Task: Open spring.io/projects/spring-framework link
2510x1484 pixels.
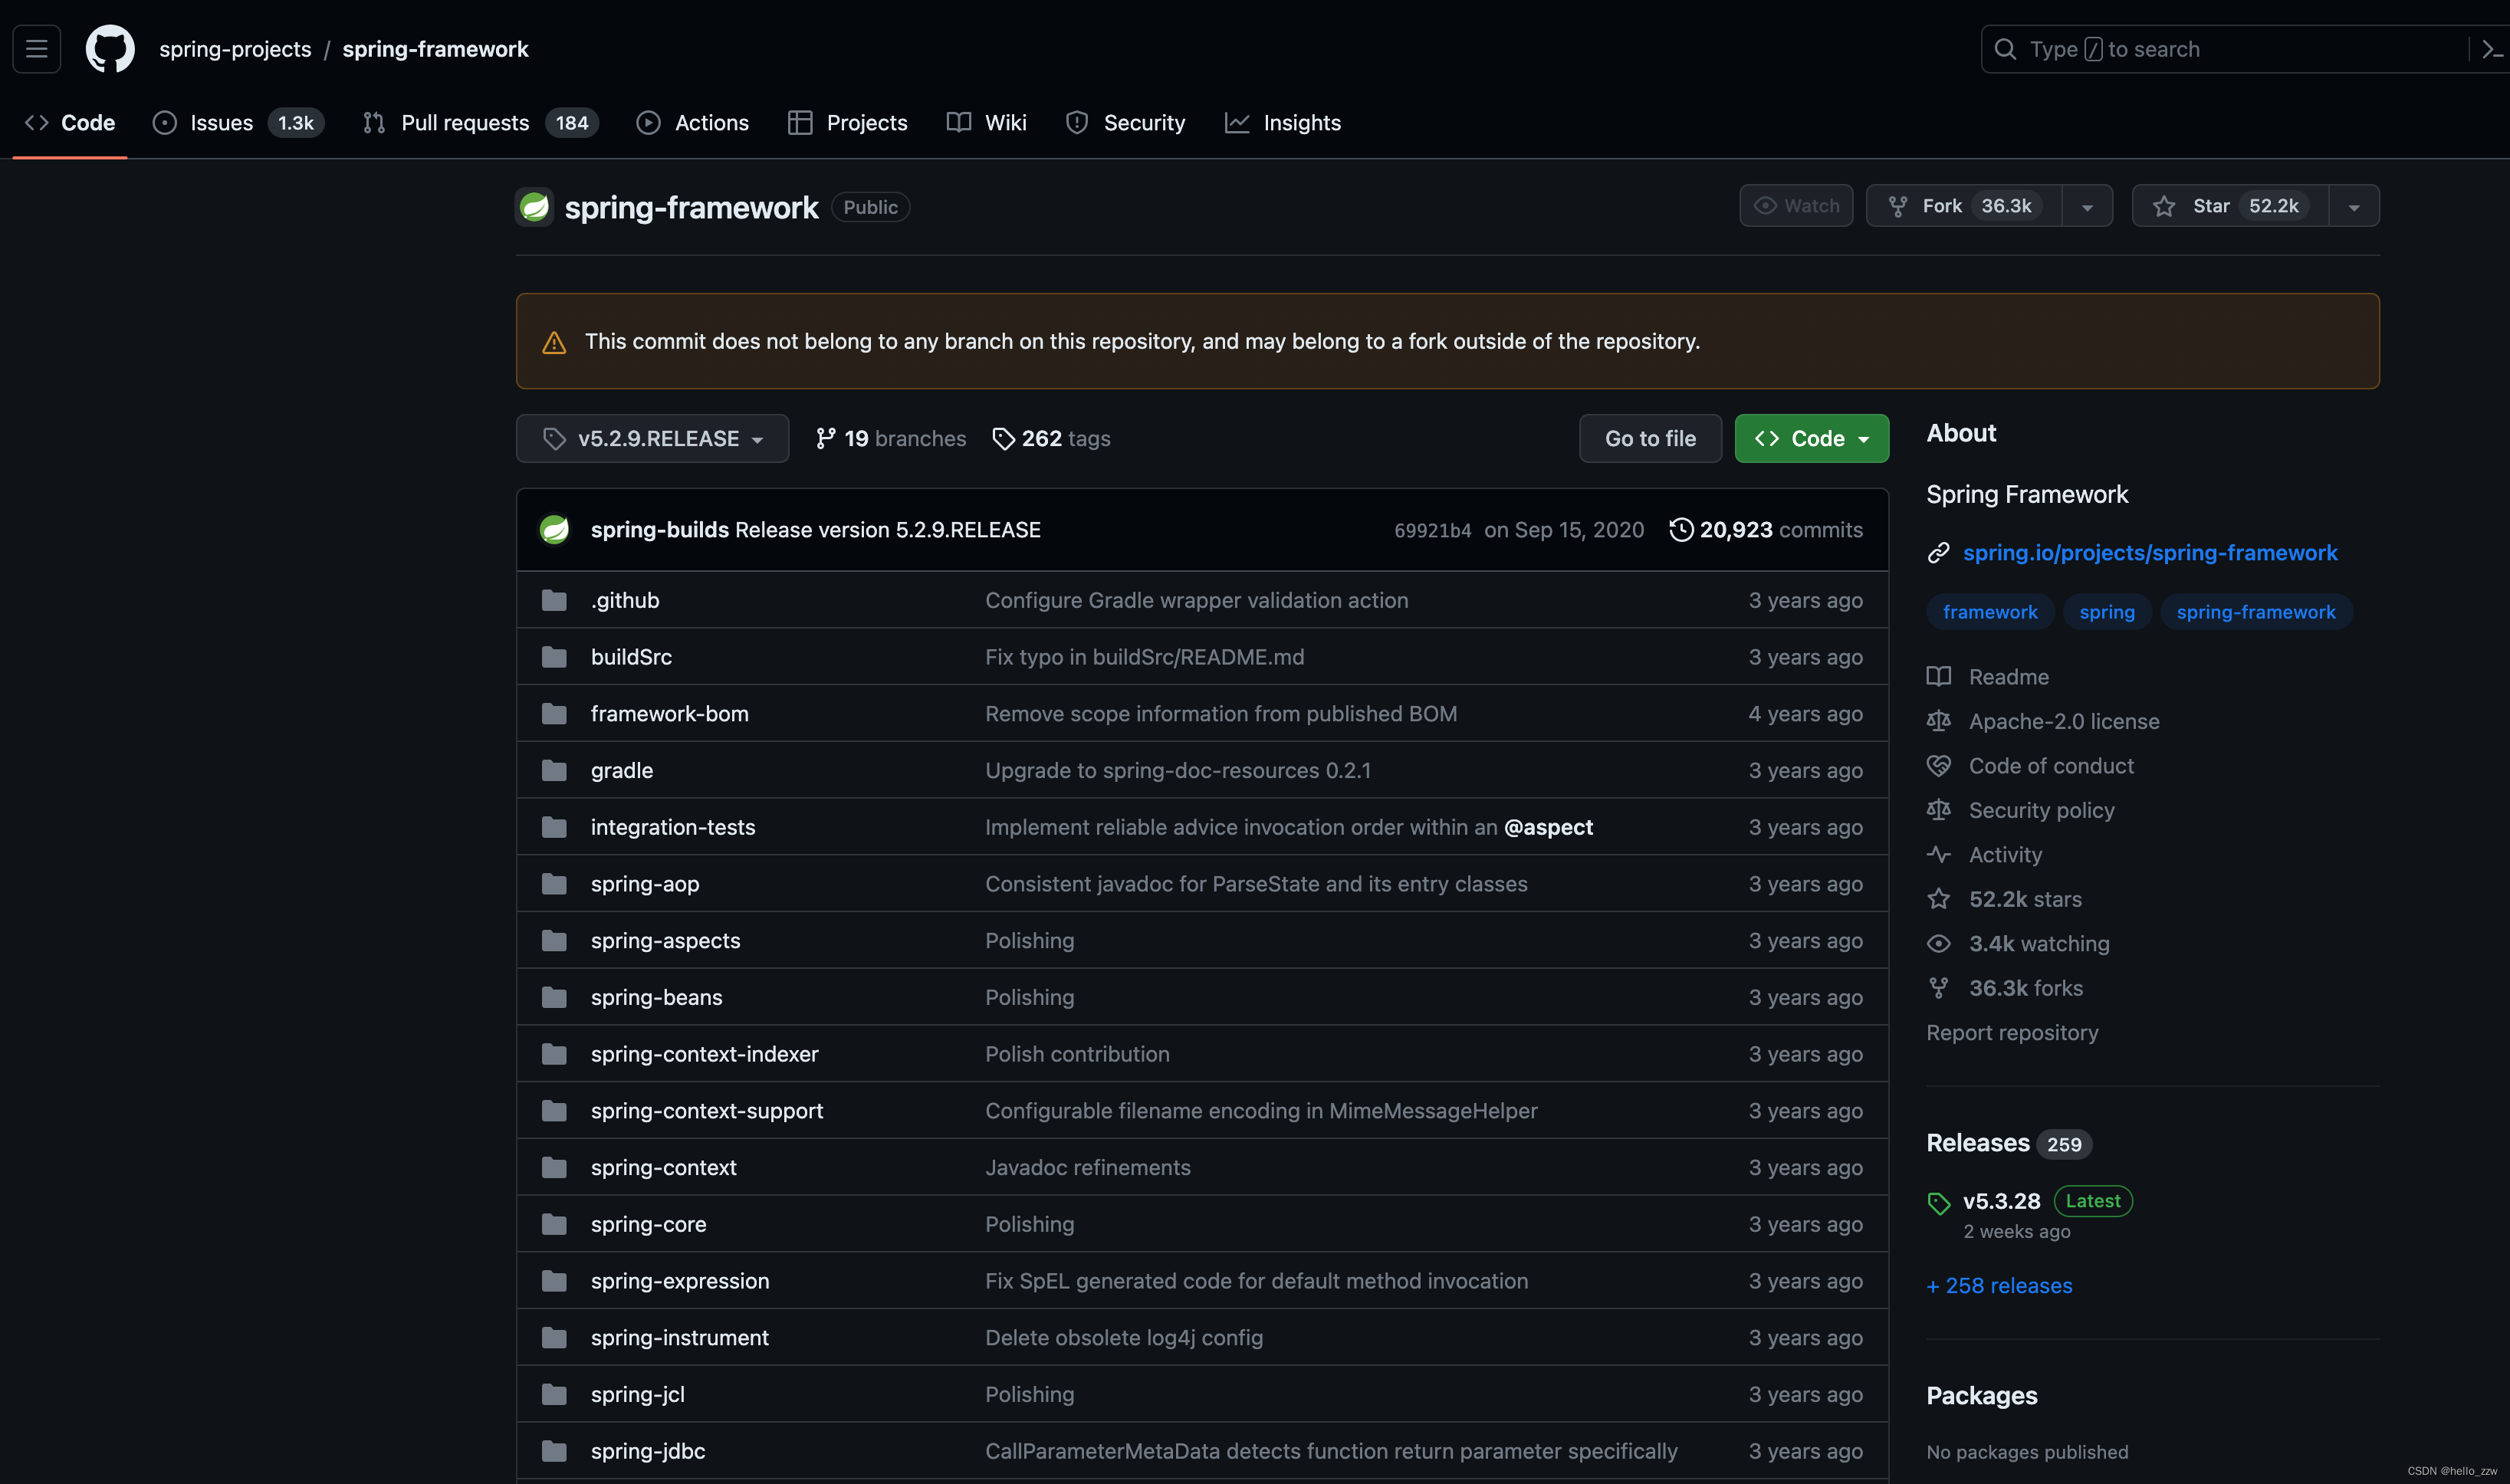Action: point(2150,553)
